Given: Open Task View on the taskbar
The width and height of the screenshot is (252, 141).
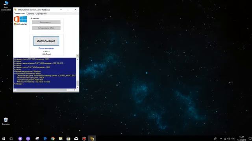Looking at the screenshot, I should pos(11,139).
